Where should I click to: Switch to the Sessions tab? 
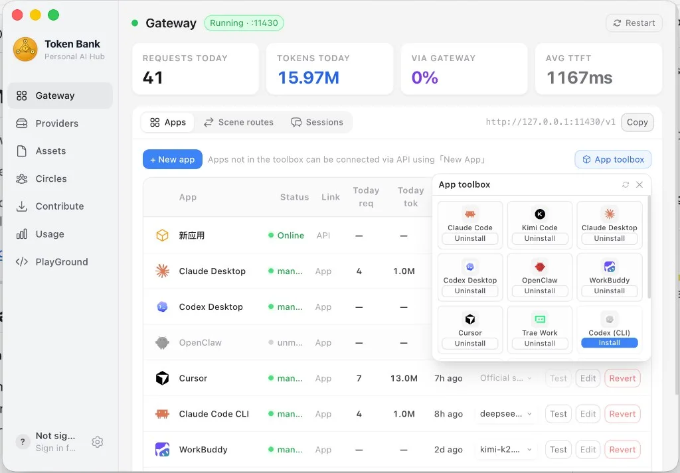coord(317,122)
